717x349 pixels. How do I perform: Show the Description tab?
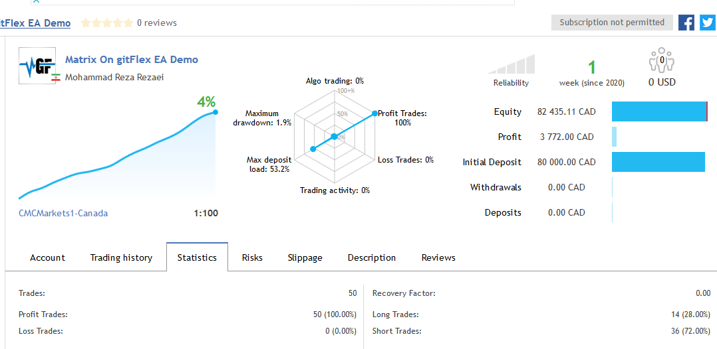[372, 257]
